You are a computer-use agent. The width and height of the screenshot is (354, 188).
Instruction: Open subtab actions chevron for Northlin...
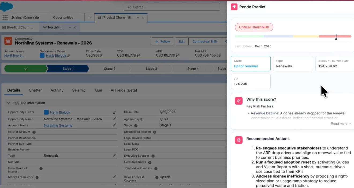tap(70, 27)
